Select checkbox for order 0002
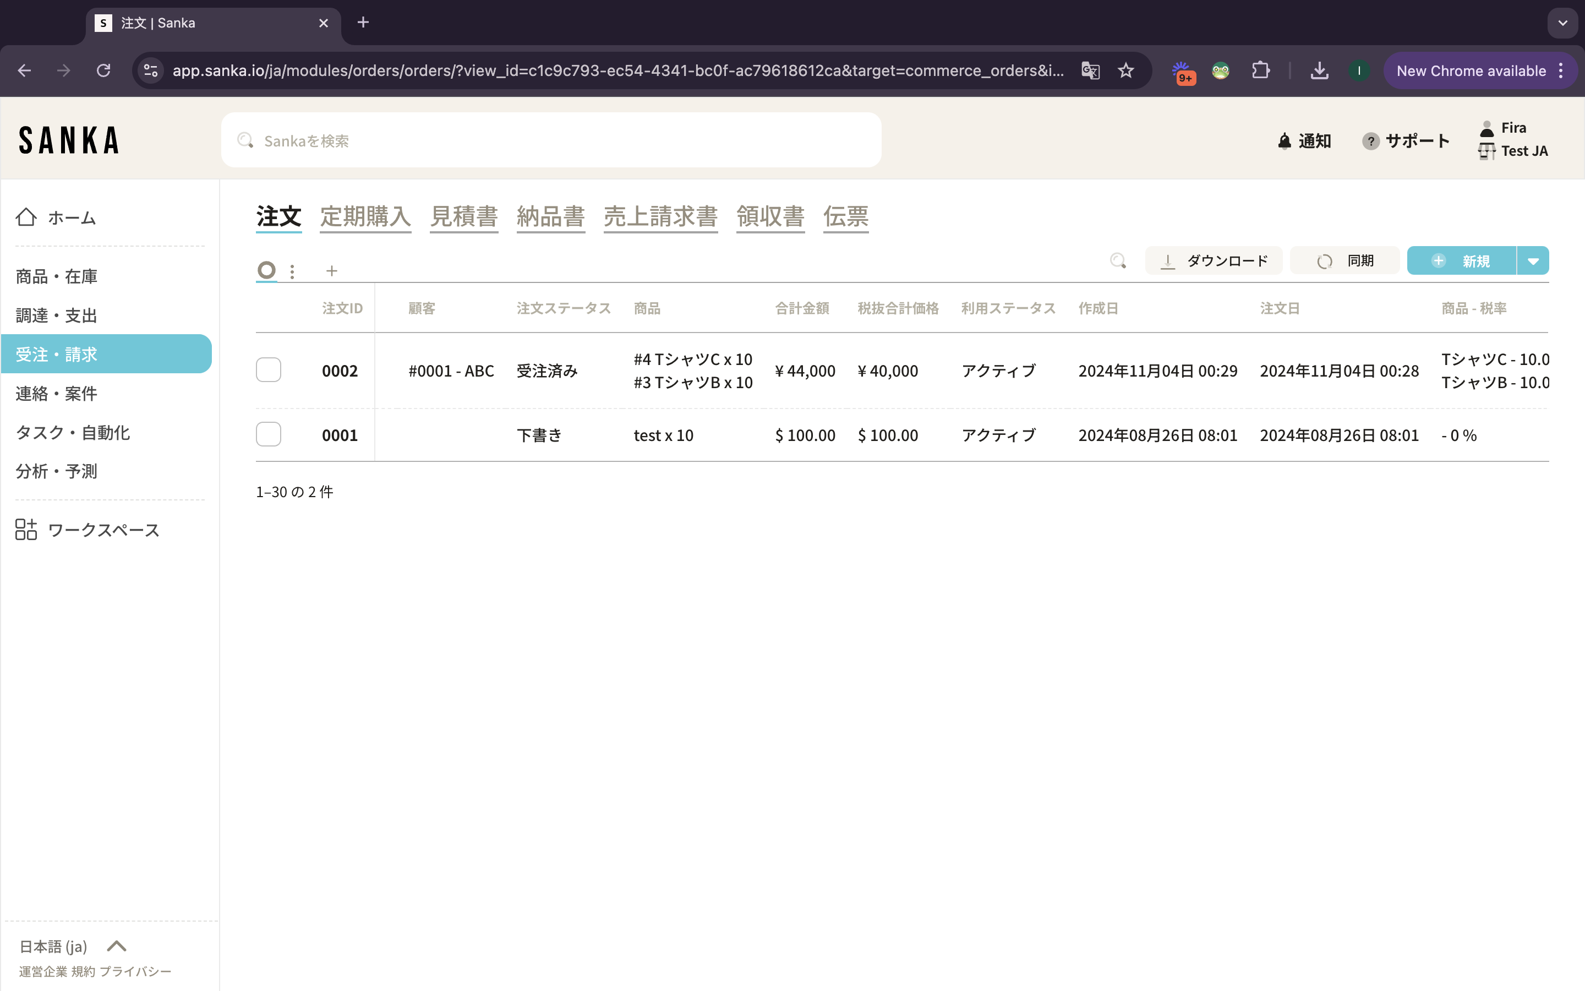This screenshot has height=991, width=1585. pyautogui.click(x=269, y=371)
